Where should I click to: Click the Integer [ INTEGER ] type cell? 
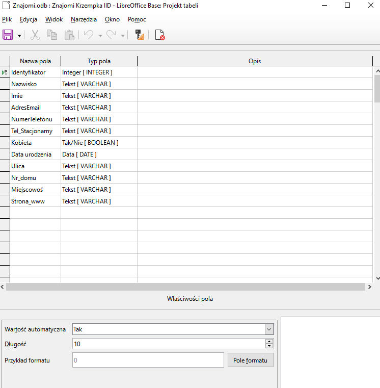pos(99,72)
